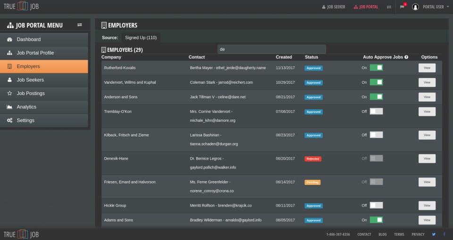View Anderson and Sons employer
Image resolution: width=453 pixels, height=240 pixels.
click(x=427, y=97)
